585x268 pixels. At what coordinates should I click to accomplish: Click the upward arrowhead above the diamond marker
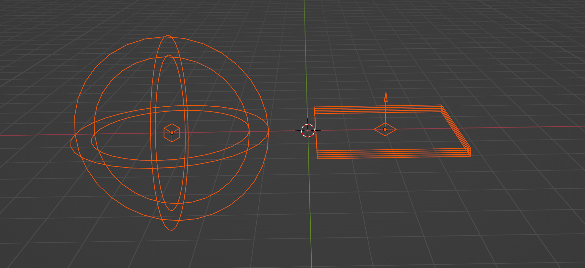tap(386, 97)
